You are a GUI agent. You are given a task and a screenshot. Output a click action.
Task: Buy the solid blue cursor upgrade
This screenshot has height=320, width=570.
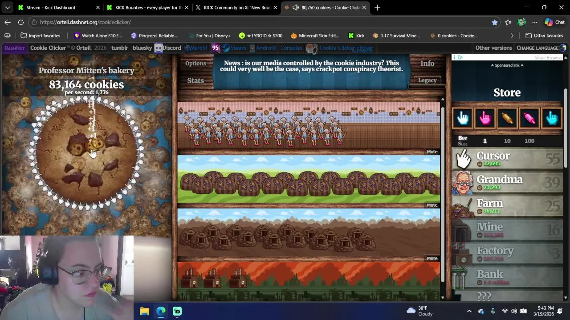click(552, 118)
